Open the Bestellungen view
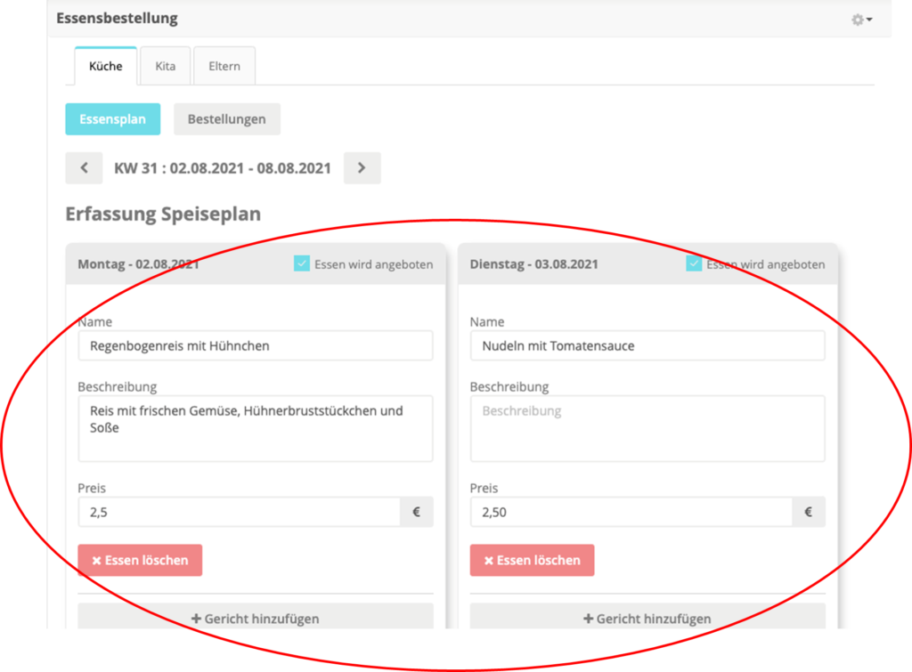 [227, 119]
